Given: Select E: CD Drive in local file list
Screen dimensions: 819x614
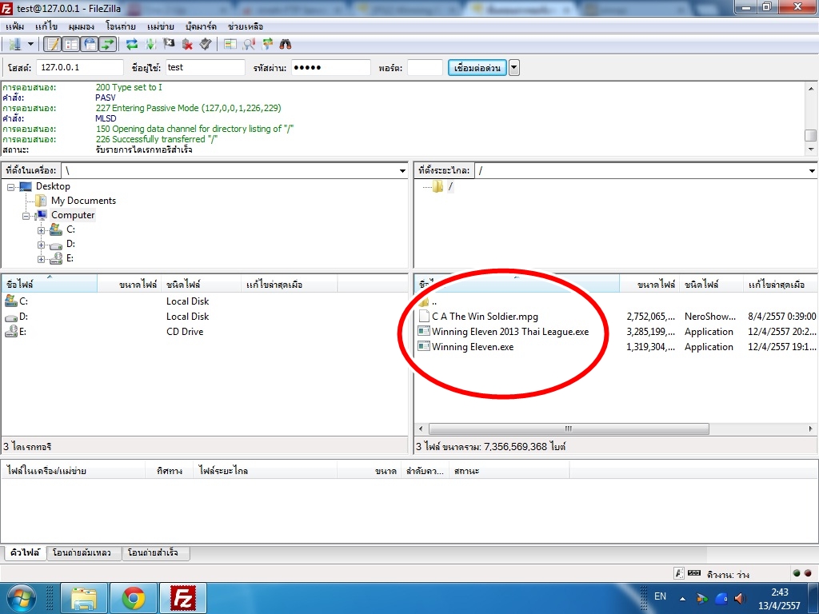Looking at the screenshot, I should 204,332.
